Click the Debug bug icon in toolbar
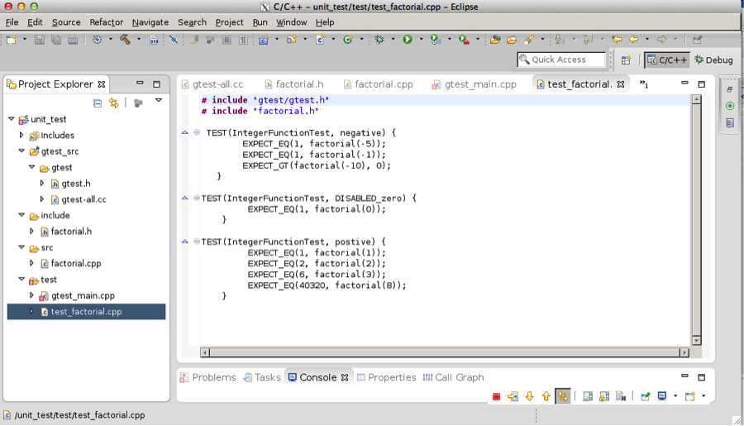 point(379,40)
